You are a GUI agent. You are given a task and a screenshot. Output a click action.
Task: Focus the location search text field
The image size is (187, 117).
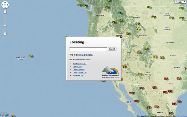click(88, 49)
